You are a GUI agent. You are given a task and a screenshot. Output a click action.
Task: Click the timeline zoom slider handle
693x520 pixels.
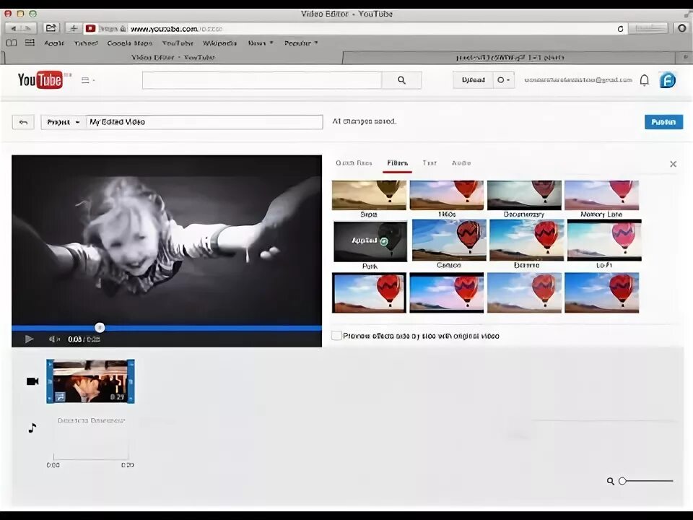pos(622,481)
